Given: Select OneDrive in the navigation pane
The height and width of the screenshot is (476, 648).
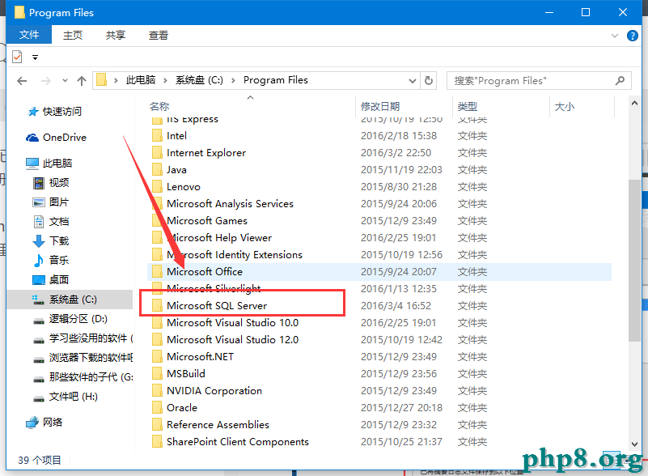Looking at the screenshot, I should [56, 138].
